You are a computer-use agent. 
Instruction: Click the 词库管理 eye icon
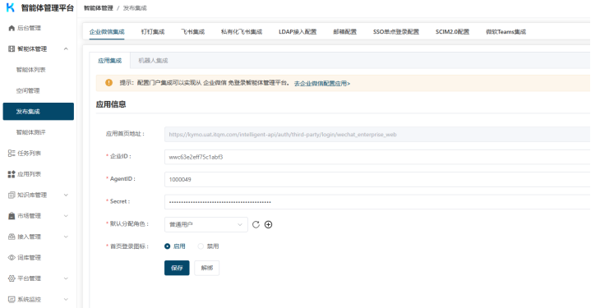click(12, 258)
